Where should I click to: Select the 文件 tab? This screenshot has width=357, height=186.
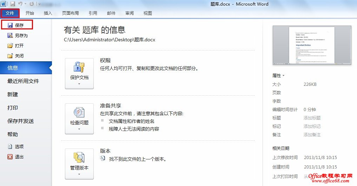coord(10,13)
